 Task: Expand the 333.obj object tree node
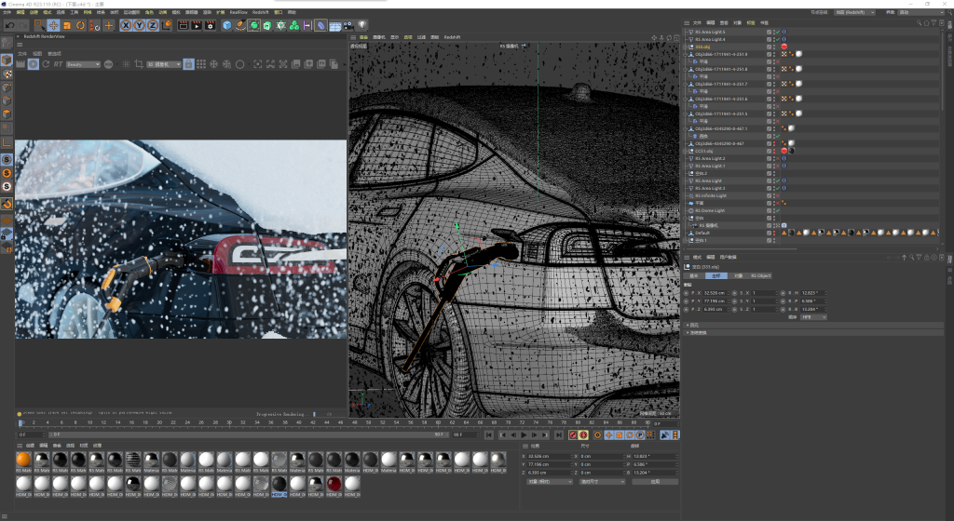686,47
